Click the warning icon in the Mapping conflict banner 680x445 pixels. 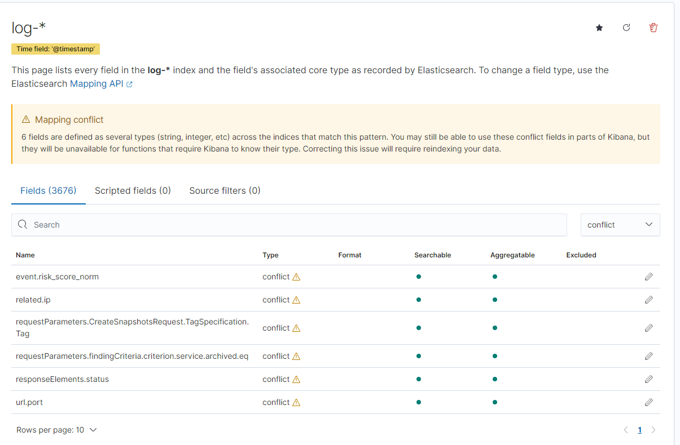pyautogui.click(x=26, y=119)
